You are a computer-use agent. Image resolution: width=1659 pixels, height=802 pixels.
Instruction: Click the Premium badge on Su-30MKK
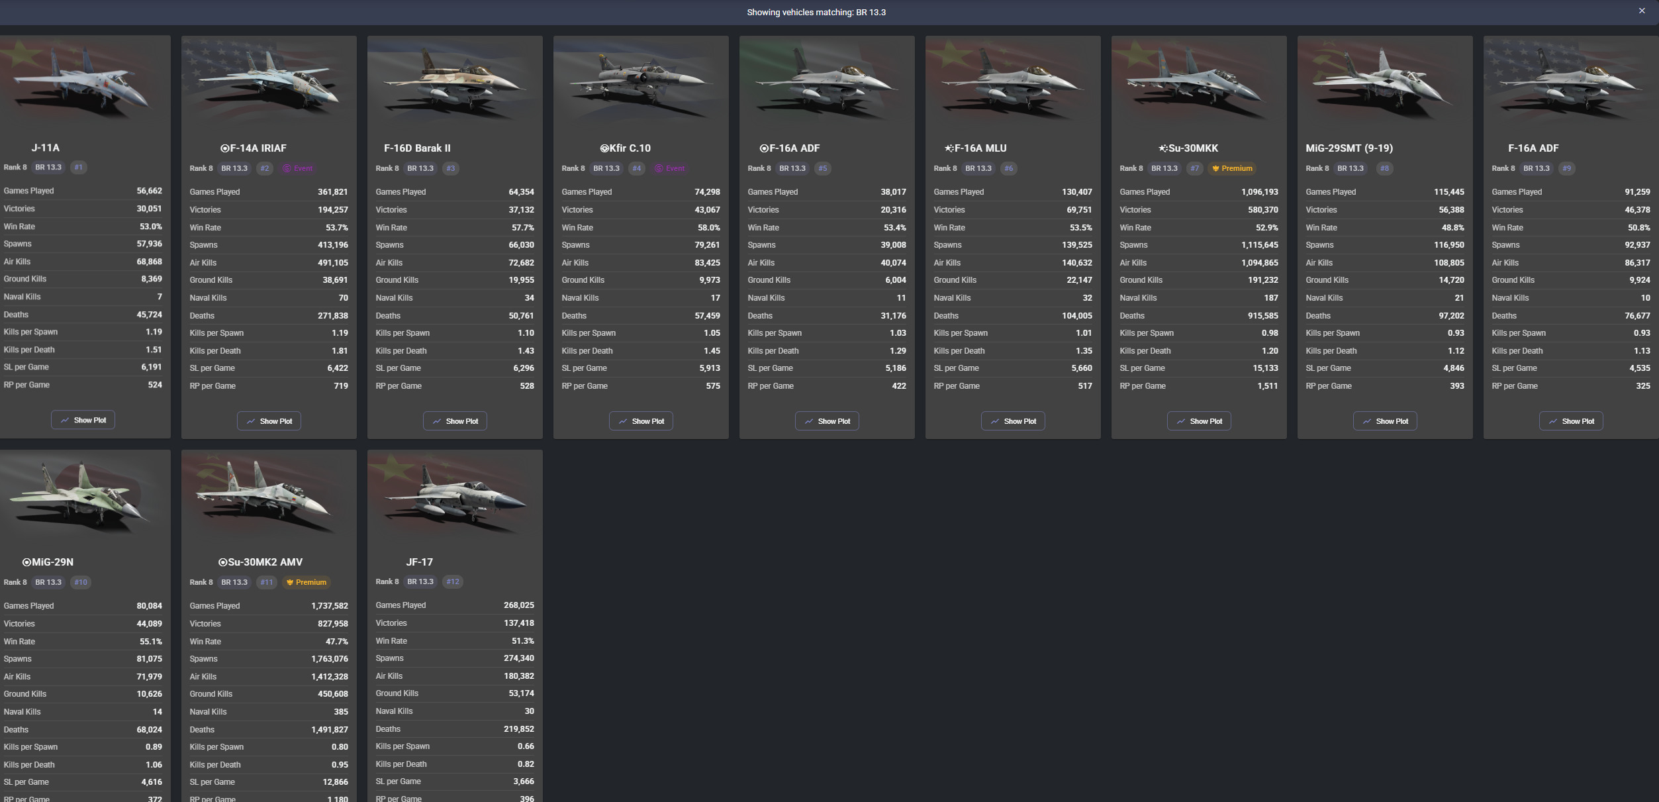pos(1232,168)
